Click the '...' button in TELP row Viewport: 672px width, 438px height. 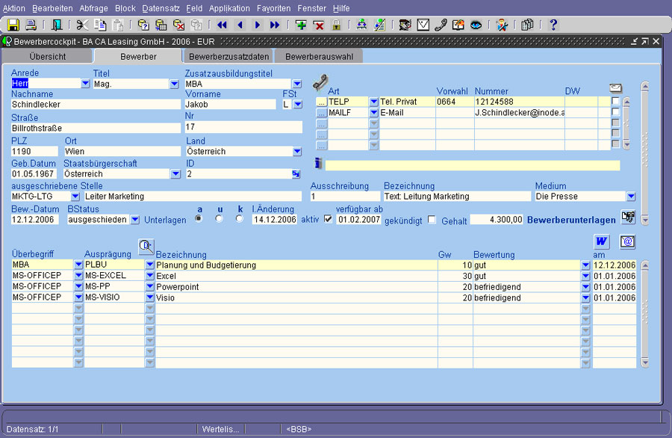click(x=321, y=102)
